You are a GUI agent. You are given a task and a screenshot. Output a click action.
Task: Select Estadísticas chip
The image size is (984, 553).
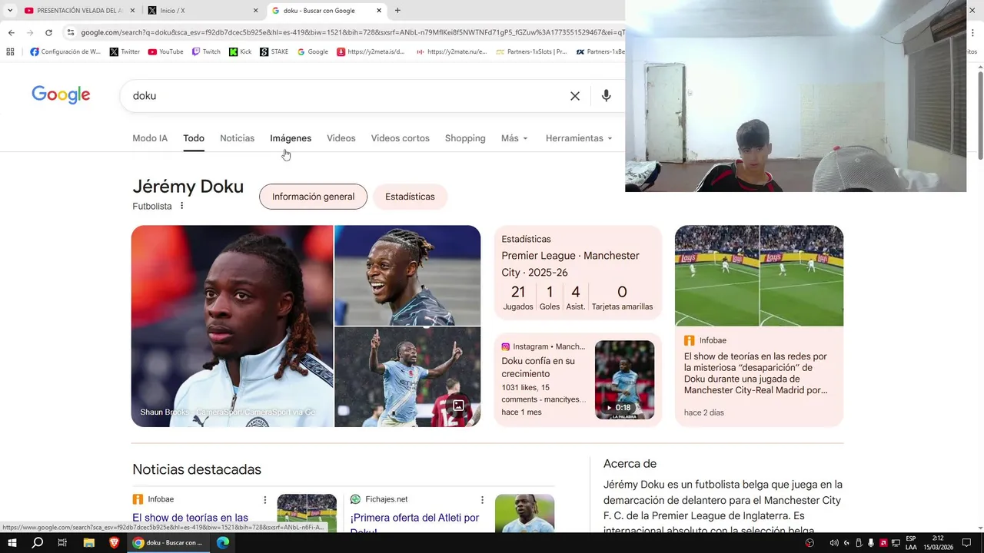click(410, 197)
